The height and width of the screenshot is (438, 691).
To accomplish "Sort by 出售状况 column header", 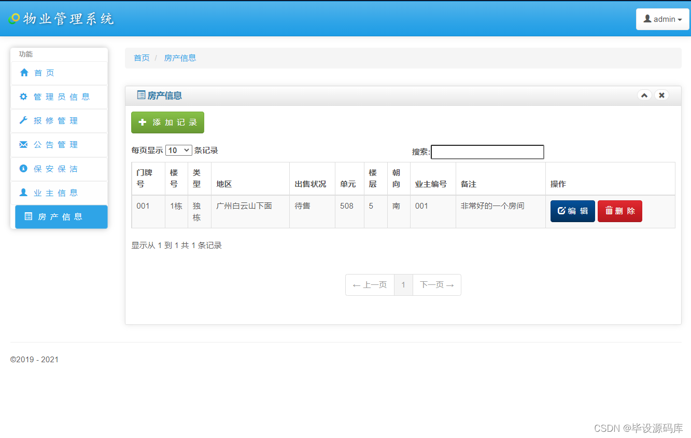I will (x=313, y=179).
